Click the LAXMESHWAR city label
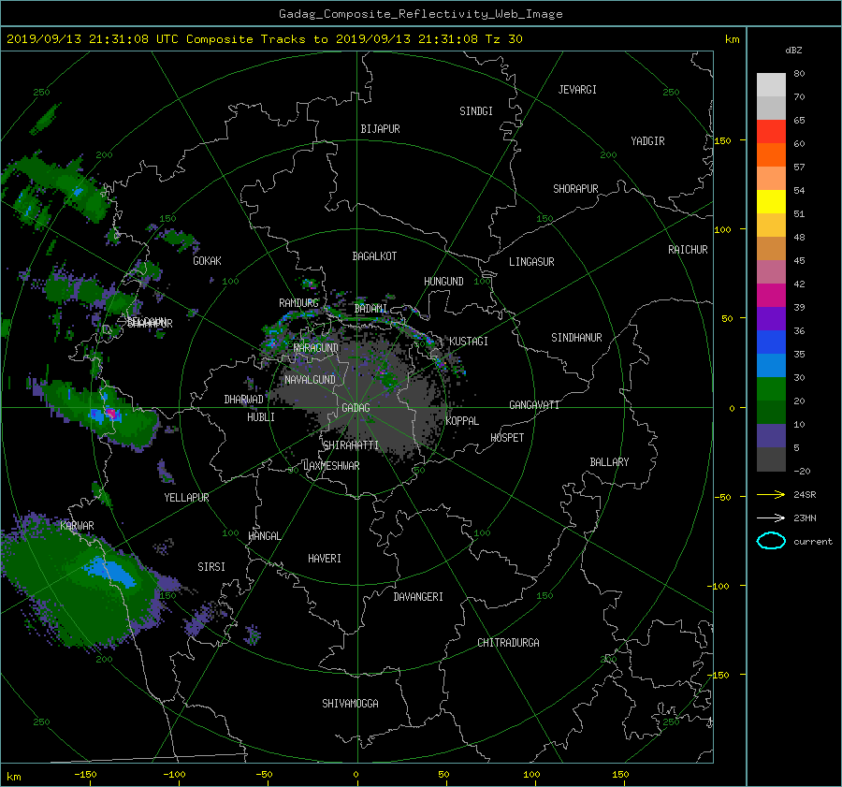This screenshot has width=842, height=787. (x=331, y=466)
